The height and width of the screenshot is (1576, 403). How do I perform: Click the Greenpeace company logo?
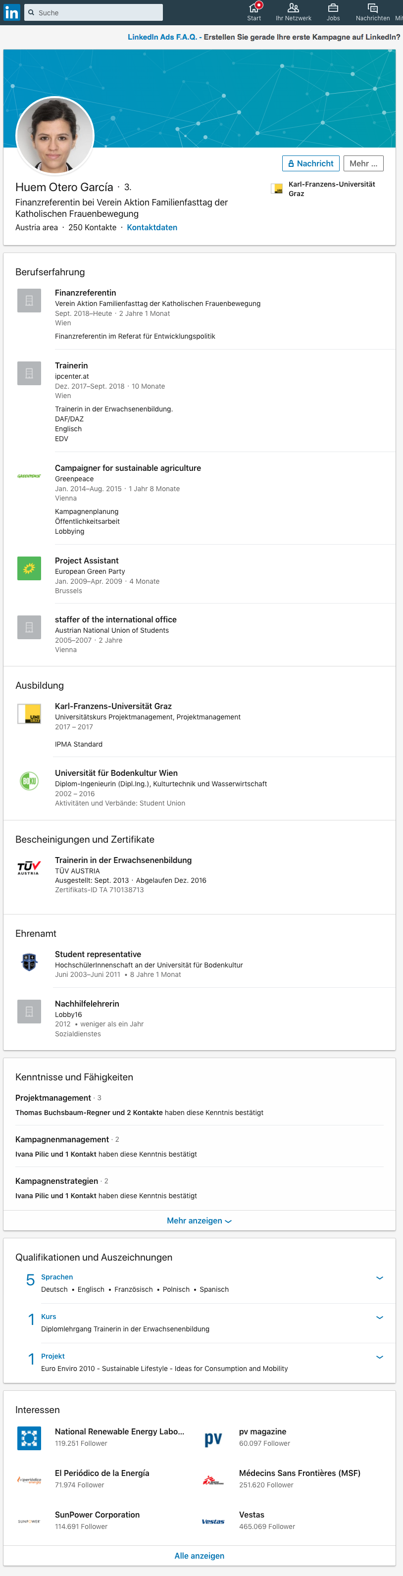click(x=29, y=476)
